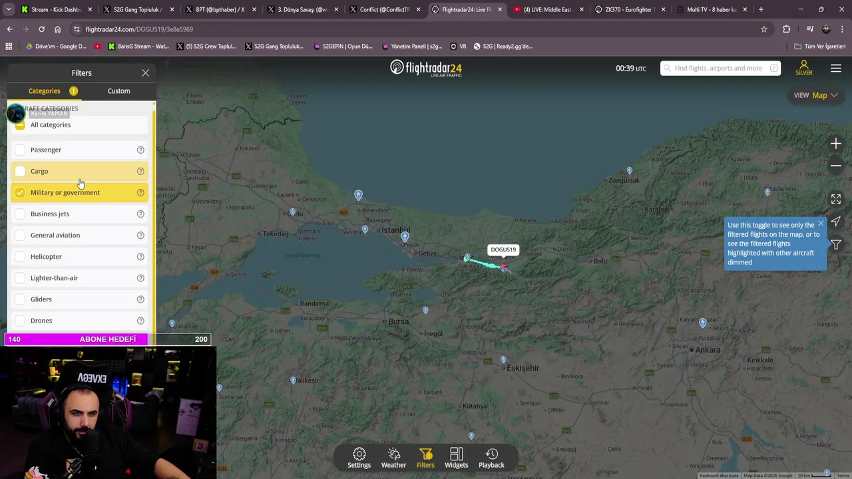Switch to the Categories filter tab
Image resolution: width=852 pixels, height=479 pixels.
click(45, 90)
